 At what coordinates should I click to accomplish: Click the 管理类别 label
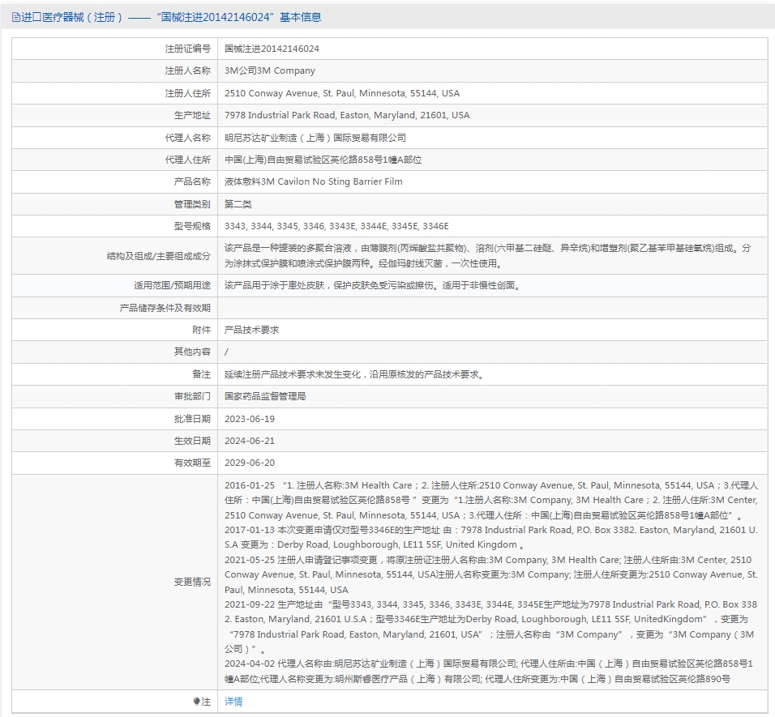point(192,204)
